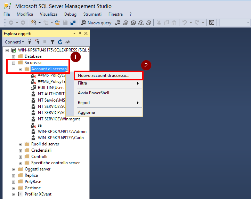Click the filter funnel icon
The height and width of the screenshot is (199, 251).
click(52, 42)
